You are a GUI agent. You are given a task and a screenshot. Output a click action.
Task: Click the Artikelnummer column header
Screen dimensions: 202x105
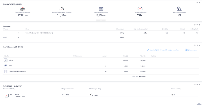click(x=78, y=56)
